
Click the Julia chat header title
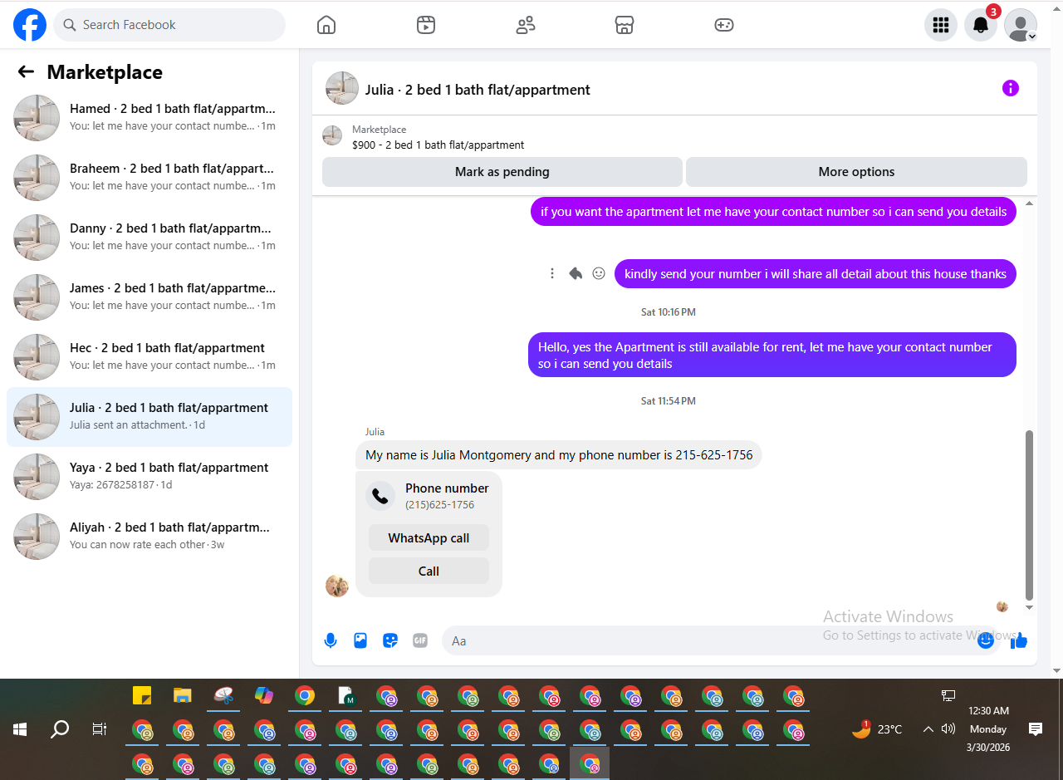coord(478,90)
